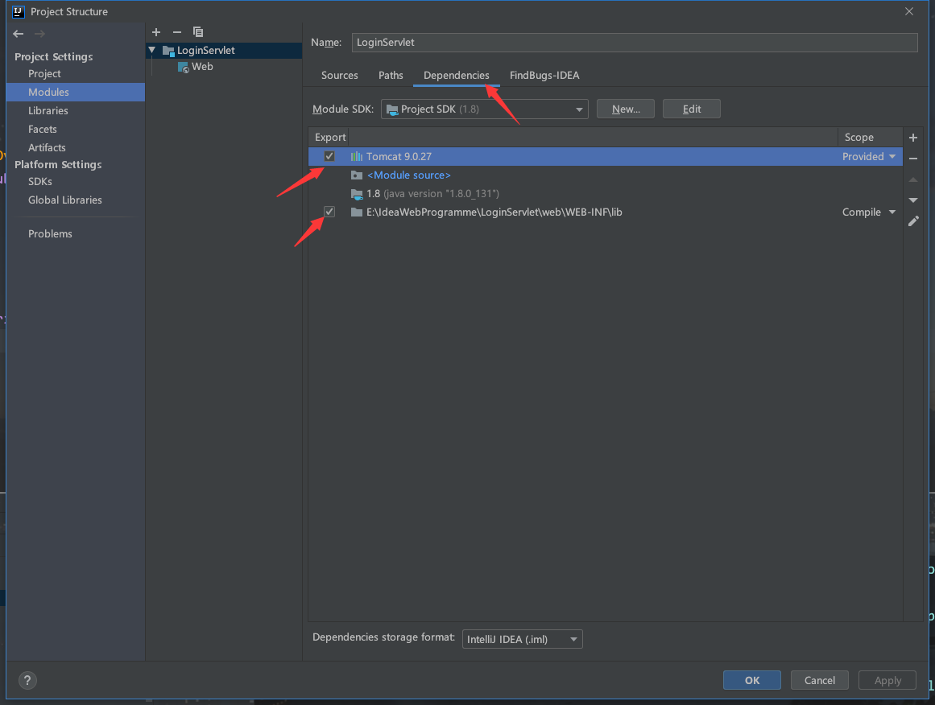Open Artifacts settings
The width and height of the screenshot is (935, 705).
[76, 148]
